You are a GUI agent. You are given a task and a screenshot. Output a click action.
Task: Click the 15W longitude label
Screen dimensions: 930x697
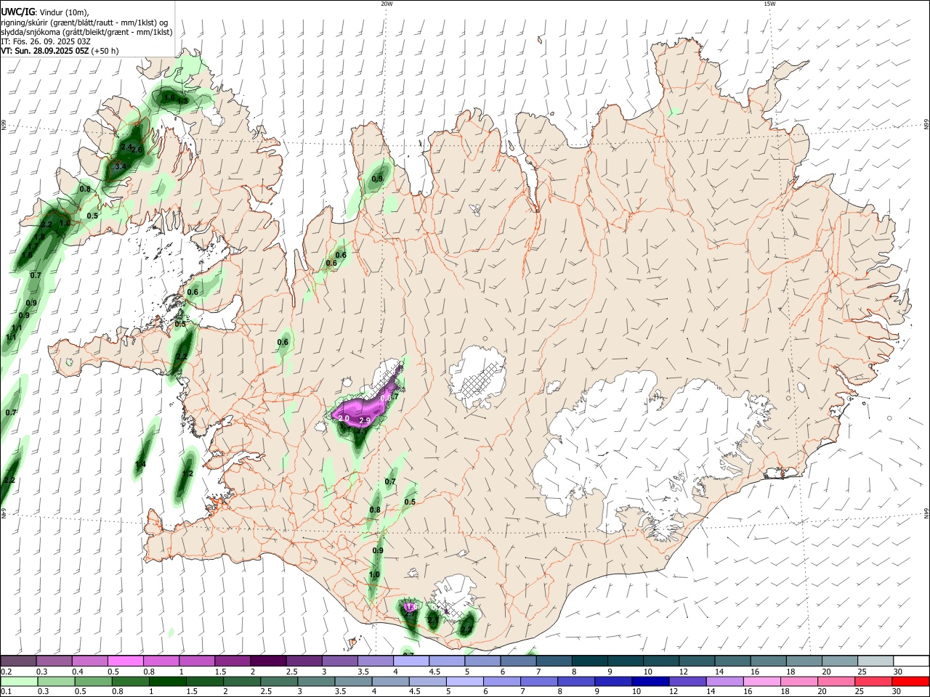click(x=769, y=4)
